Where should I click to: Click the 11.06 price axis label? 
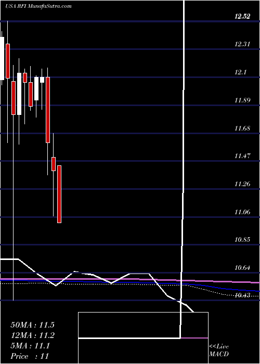[242, 212]
